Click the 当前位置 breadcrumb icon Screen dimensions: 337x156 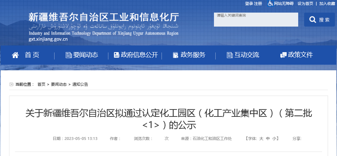[11, 84]
